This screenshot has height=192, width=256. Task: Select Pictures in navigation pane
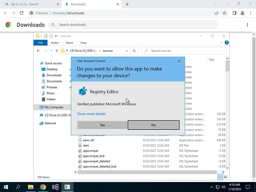point(52,87)
